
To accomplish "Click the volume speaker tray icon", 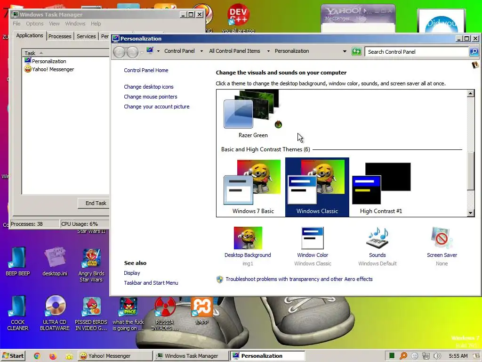I will click(437, 356).
